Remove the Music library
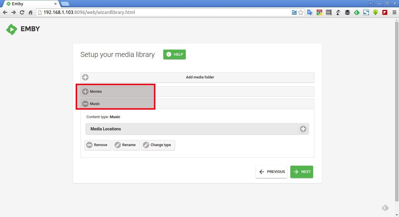399x217 pixels. pyautogui.click(x=98, y=145)
